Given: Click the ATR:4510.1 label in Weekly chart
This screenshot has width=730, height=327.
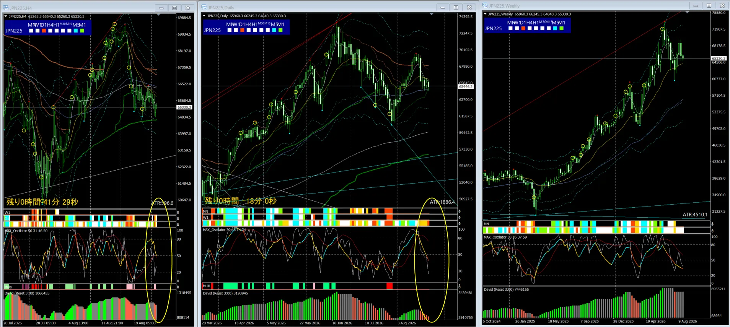Looking at the screenshot, I should (x=695, y=215).
